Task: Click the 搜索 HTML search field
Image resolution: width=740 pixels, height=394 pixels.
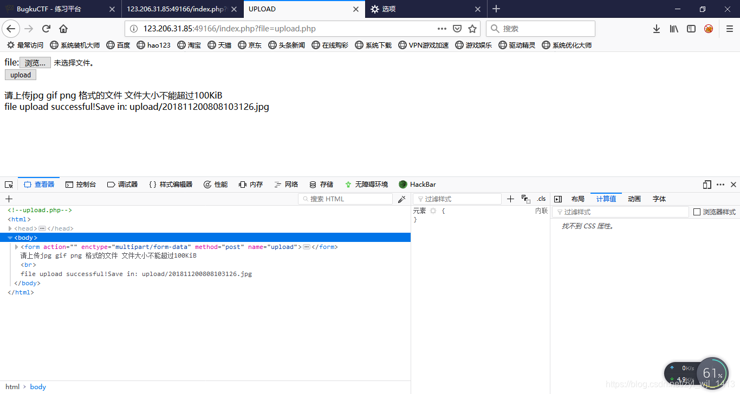Action: coord(345,199)
